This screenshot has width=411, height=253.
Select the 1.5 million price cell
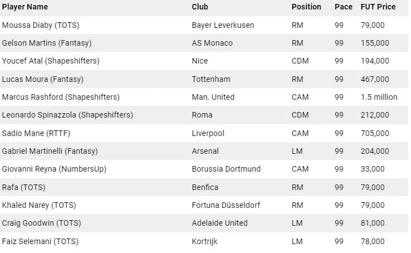pos(379,97)
